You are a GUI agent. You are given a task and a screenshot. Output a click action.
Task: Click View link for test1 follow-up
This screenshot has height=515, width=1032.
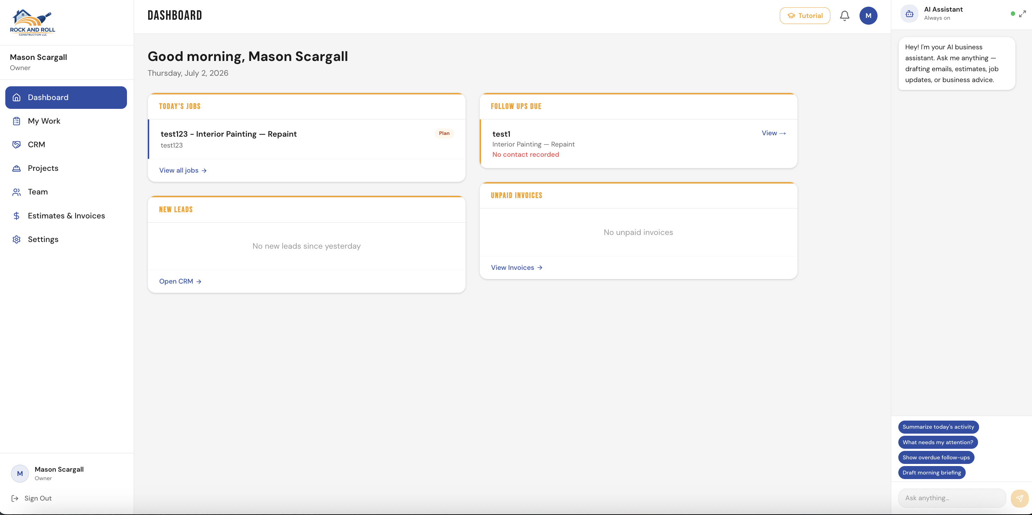tap(773, 133)
